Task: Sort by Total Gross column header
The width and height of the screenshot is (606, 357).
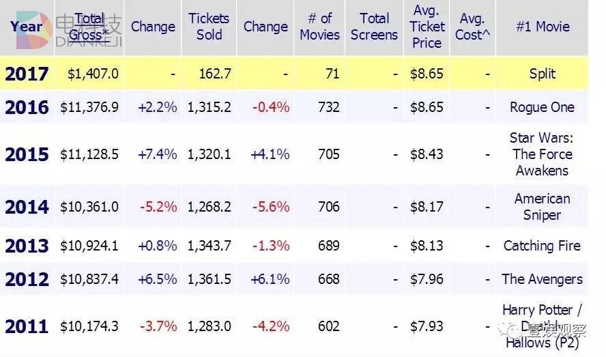Action: [x=89, y=27]
